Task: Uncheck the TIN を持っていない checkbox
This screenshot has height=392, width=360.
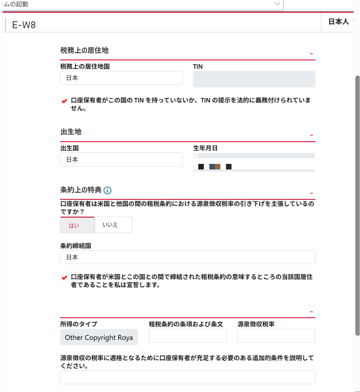Action: [64, 101]
